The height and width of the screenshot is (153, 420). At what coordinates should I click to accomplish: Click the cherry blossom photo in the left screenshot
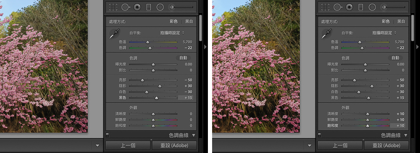pyautogui.click(x=44, y=66)
